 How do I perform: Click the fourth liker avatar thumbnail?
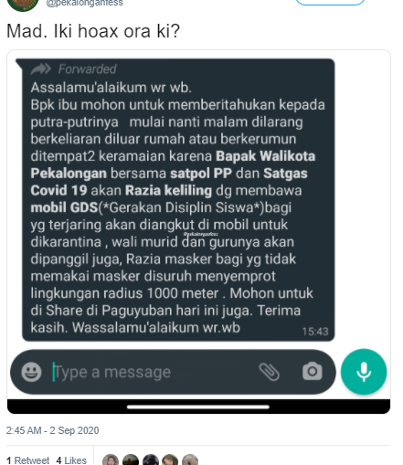pyautogui.click(x=170, y=460)
